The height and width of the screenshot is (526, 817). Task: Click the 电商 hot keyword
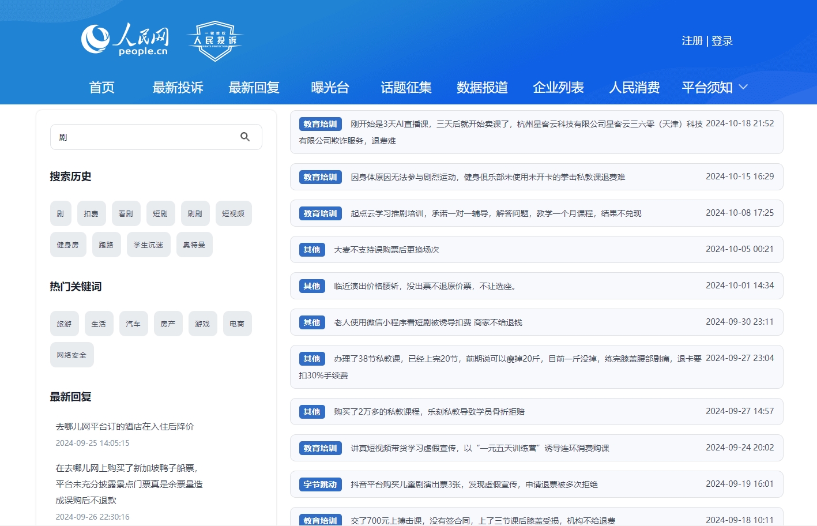tap(237, 324)
